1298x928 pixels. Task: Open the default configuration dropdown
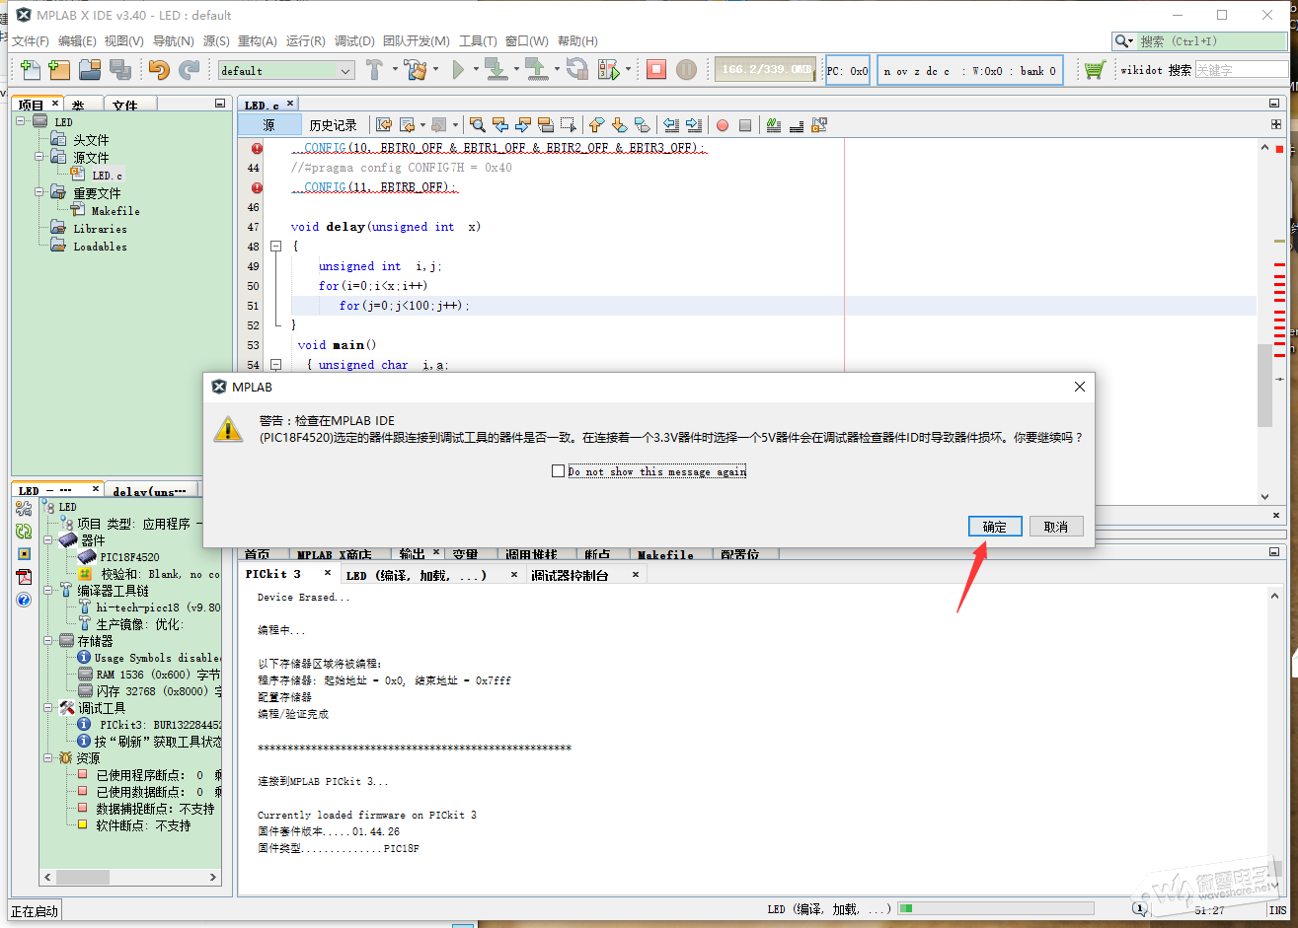pyautogui.click(x=286, y=70)
